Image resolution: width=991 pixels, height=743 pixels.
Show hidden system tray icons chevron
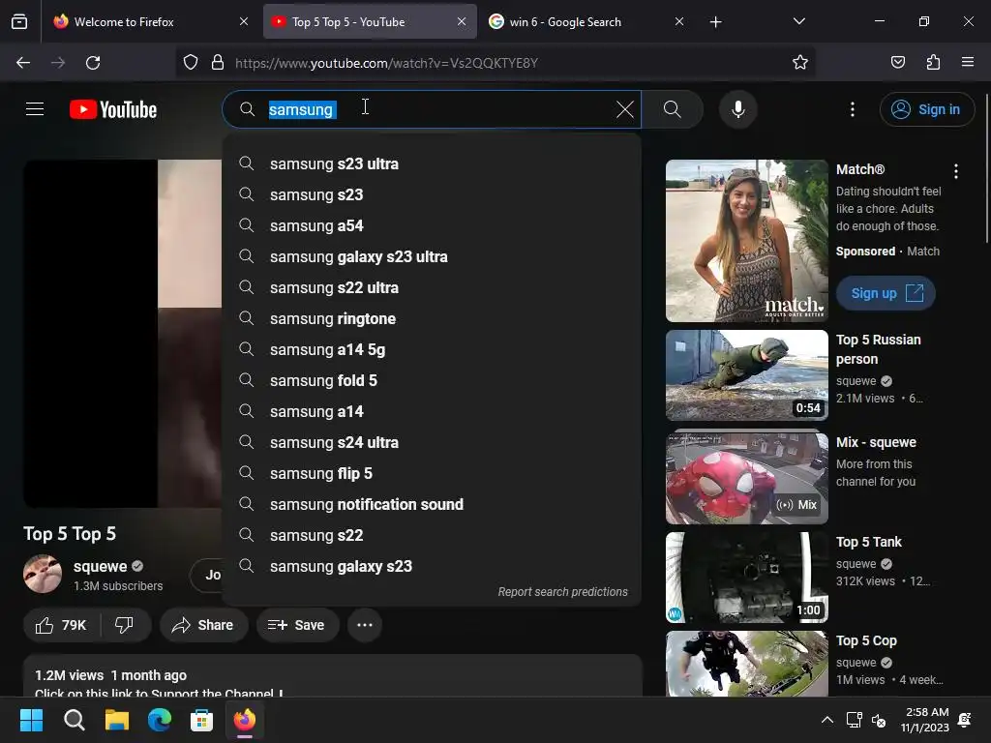click(826, 720)
